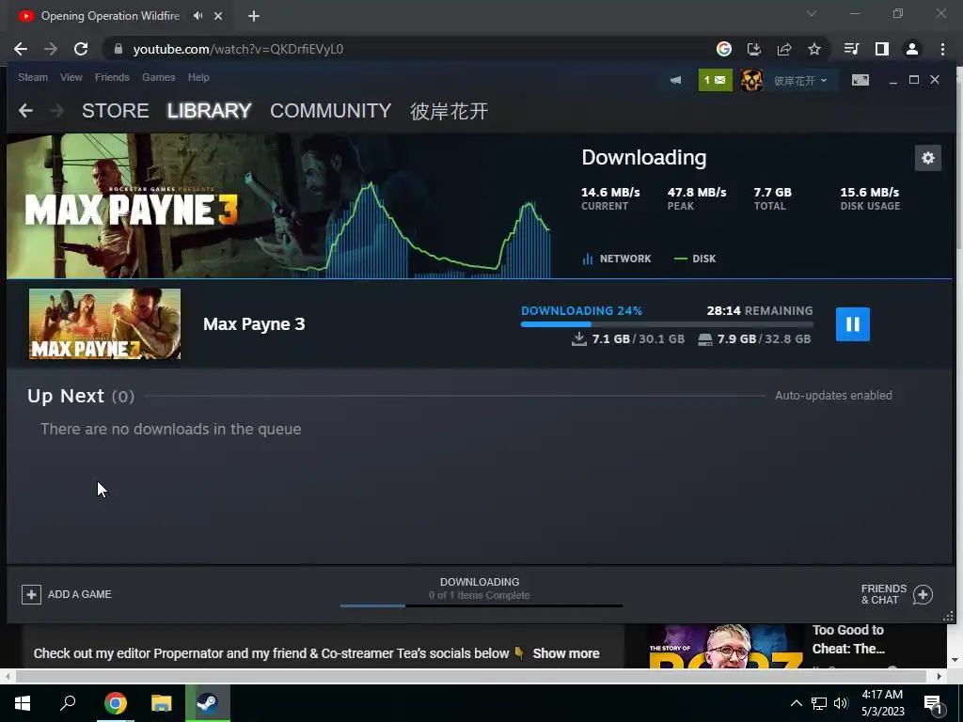Close the Opening Operation Wildfire tab
The height and width of the screenshot is (722, 963).
click(x=218, y=16)
